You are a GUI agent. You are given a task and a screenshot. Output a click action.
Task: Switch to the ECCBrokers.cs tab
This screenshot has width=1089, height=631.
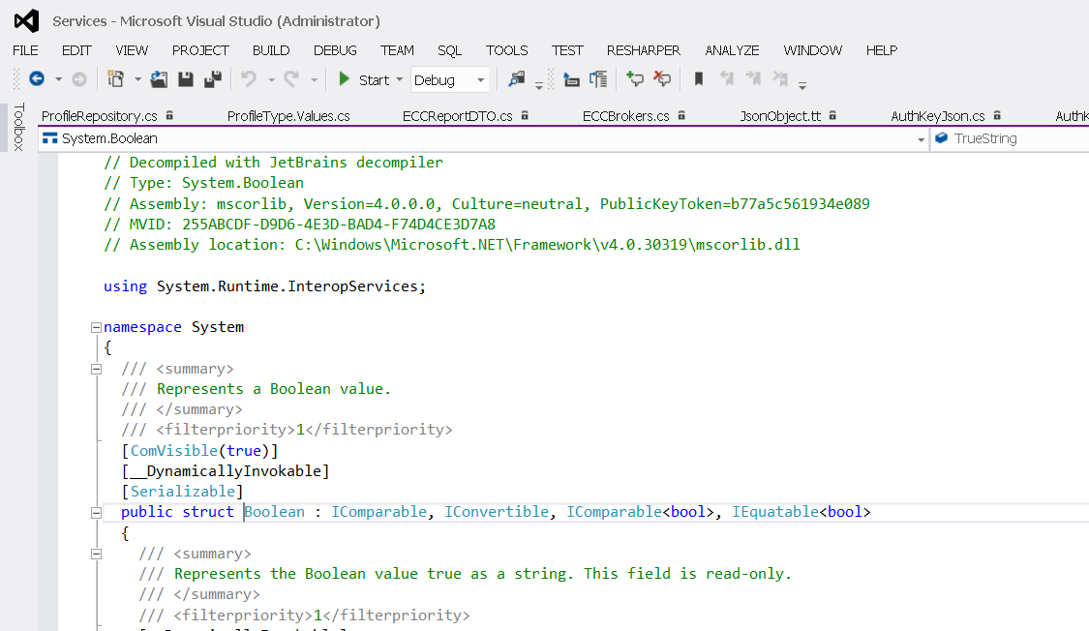pos(625,116)
